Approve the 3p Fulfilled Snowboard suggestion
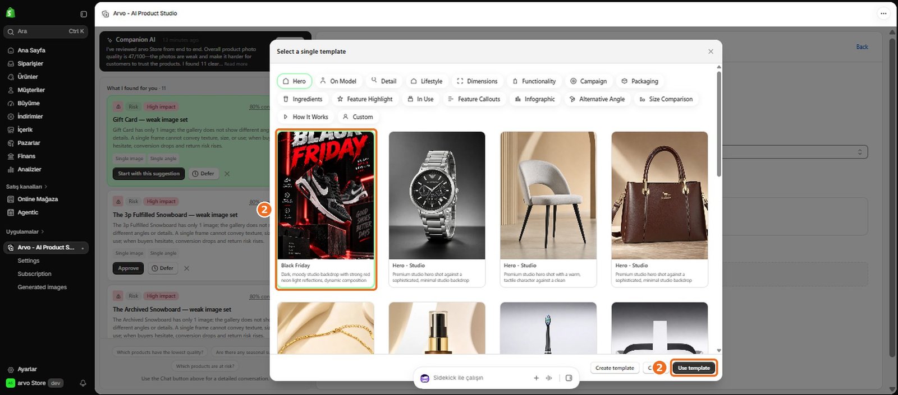The image size is (898, 395). click(x=129, y=268)
